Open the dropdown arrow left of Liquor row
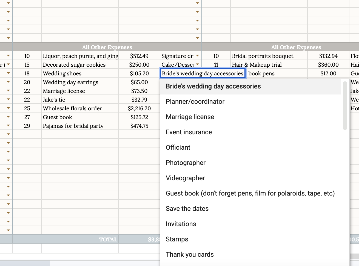 [8, 56]
